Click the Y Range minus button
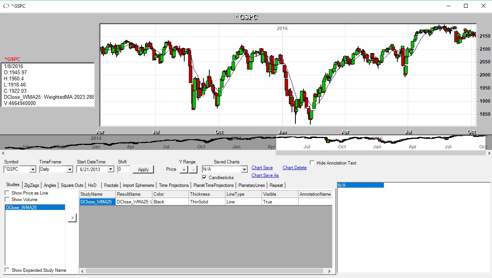This screenshot has width=492, height=278. pos(193,170)
